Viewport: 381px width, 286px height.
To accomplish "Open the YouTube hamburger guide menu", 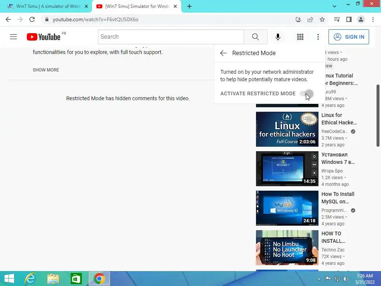I will pos(13,37).
